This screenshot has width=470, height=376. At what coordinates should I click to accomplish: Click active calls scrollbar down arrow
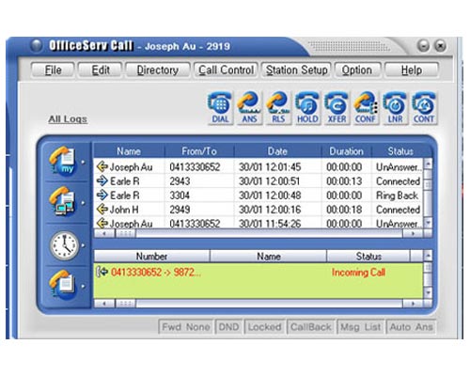pyautogui.click(x=428, y=293)
